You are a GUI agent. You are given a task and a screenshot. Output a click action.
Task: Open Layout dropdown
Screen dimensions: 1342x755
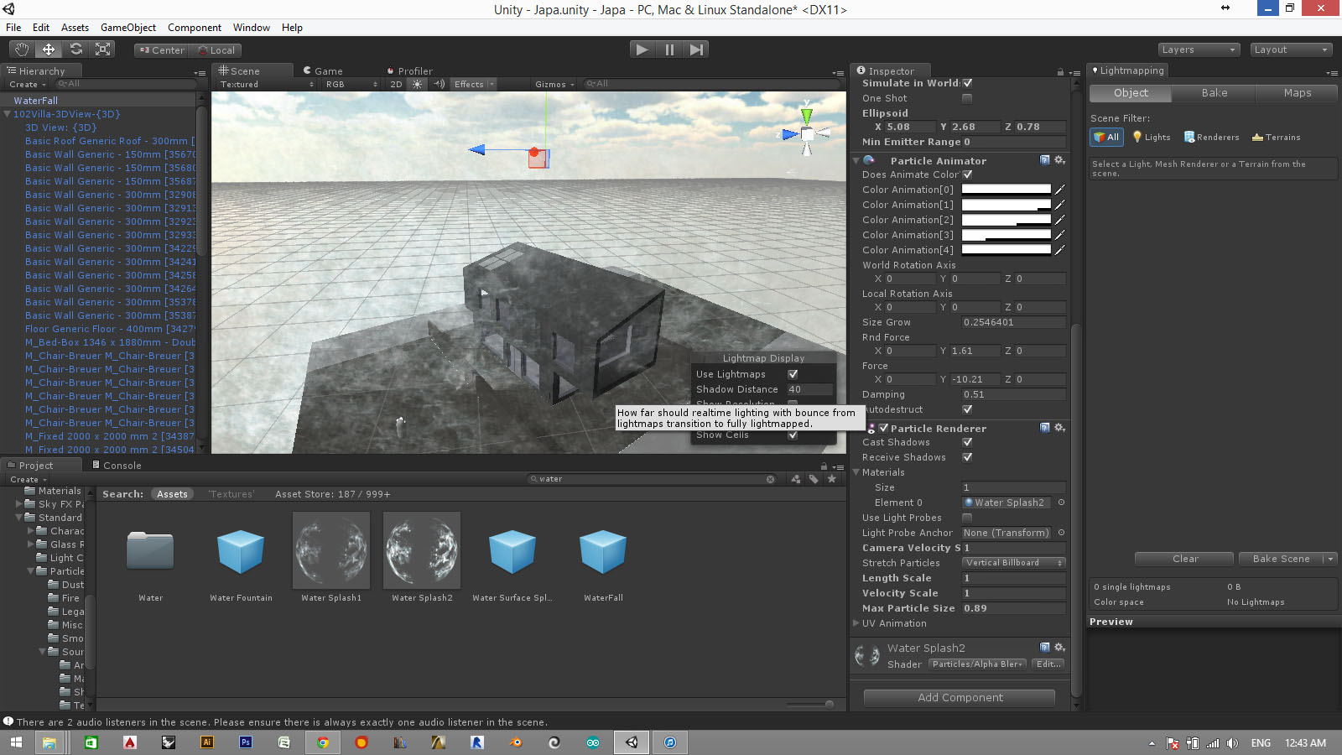pyautogui.click(x=1292, y=49)
